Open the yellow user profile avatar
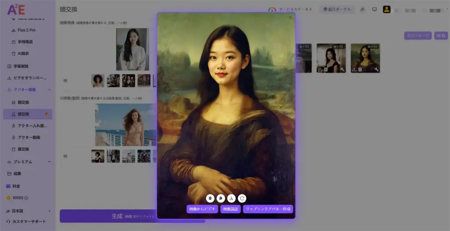Screen dimensions: 450x231 coord(387,9)
